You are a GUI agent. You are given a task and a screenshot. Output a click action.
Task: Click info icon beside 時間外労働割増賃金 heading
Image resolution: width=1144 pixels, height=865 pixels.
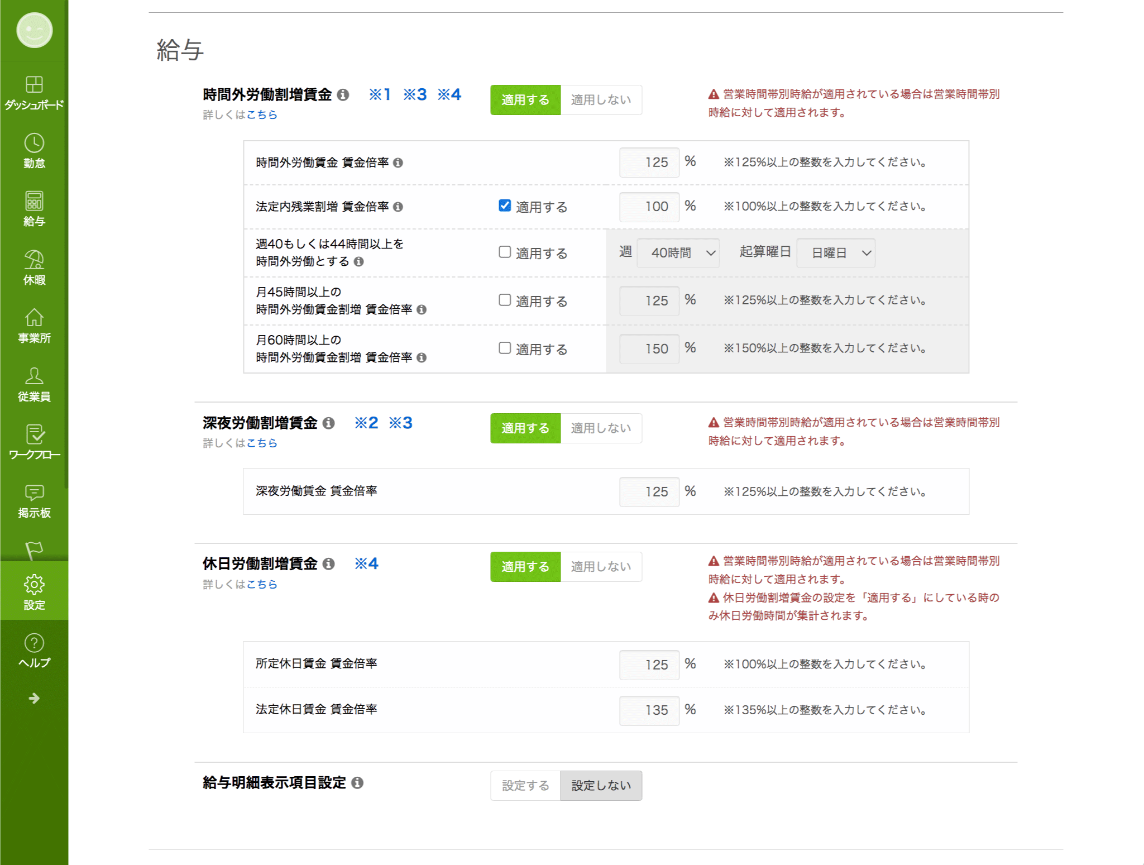343,95
